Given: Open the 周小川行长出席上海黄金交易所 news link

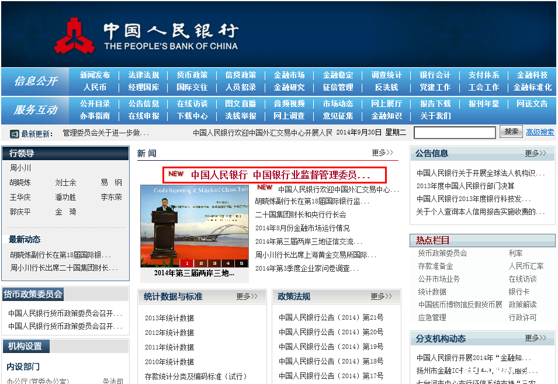Looking at the screenshot, I should coord(316,255).
